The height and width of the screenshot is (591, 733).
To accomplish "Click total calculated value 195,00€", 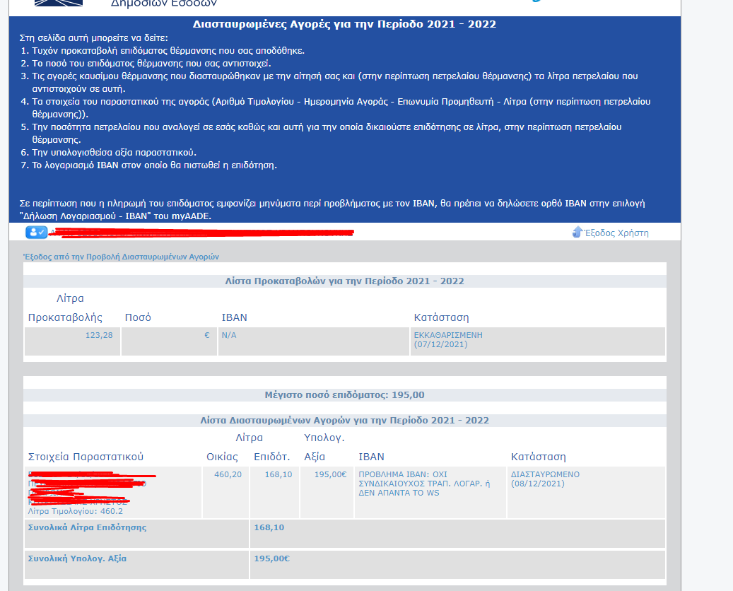I will tap(271, 558).
